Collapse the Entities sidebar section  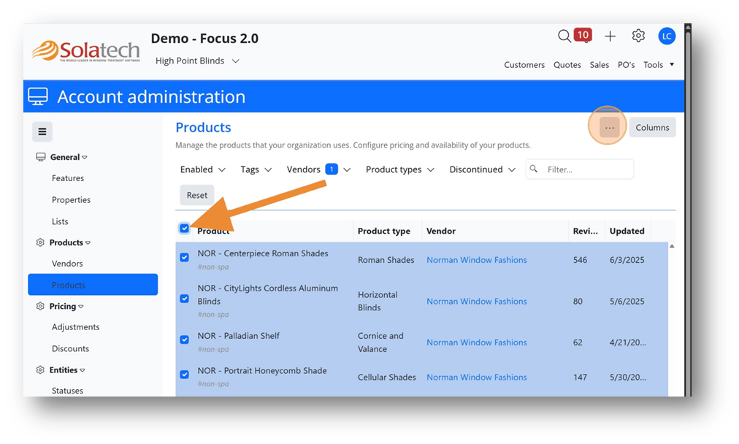(x=67, y=370)
